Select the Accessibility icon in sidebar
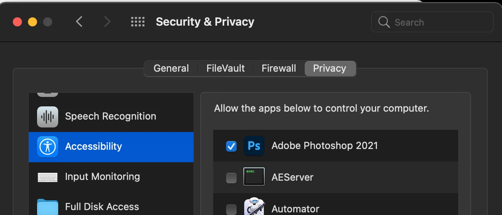 [48, 147]
